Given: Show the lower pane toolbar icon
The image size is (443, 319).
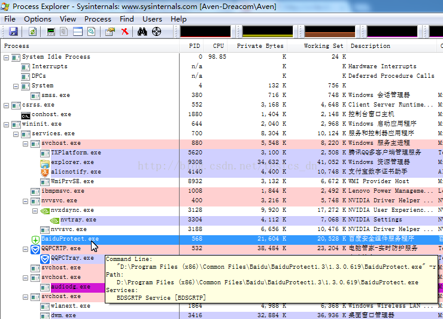Looking at the screenshot, I should pyautogui.click(x=78, y=31).
